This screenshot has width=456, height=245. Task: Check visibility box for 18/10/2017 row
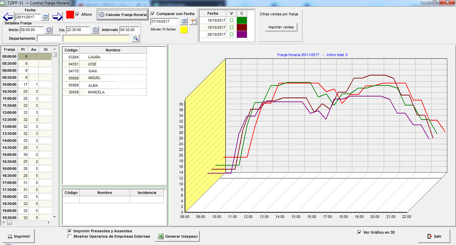tap(231, 27)
